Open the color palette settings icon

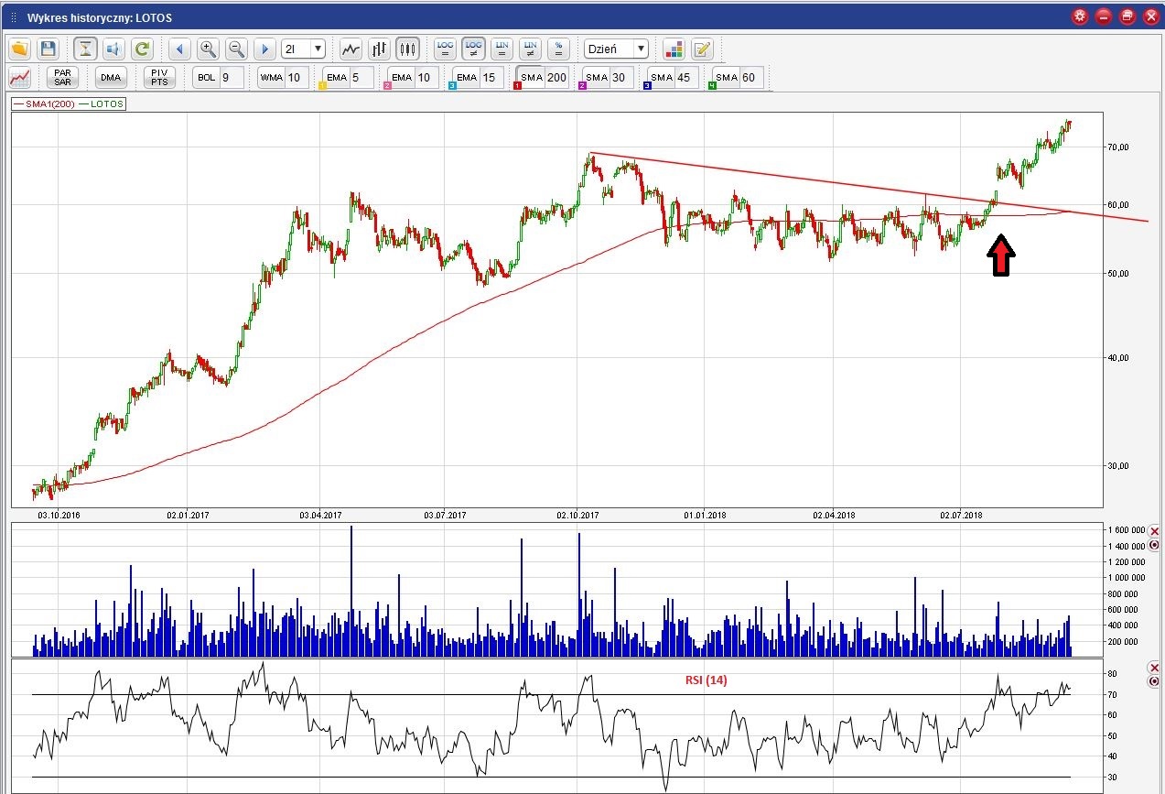coord(674,49)
